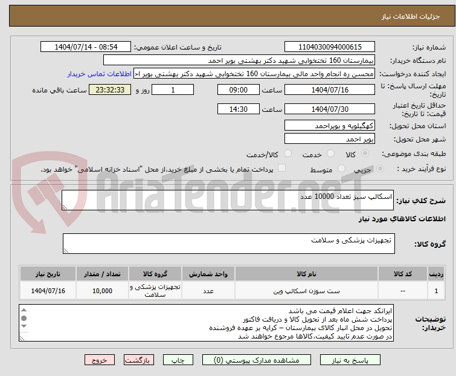Click the پاسخ به نیاز button
456x376 pixels.
[350, 360]
